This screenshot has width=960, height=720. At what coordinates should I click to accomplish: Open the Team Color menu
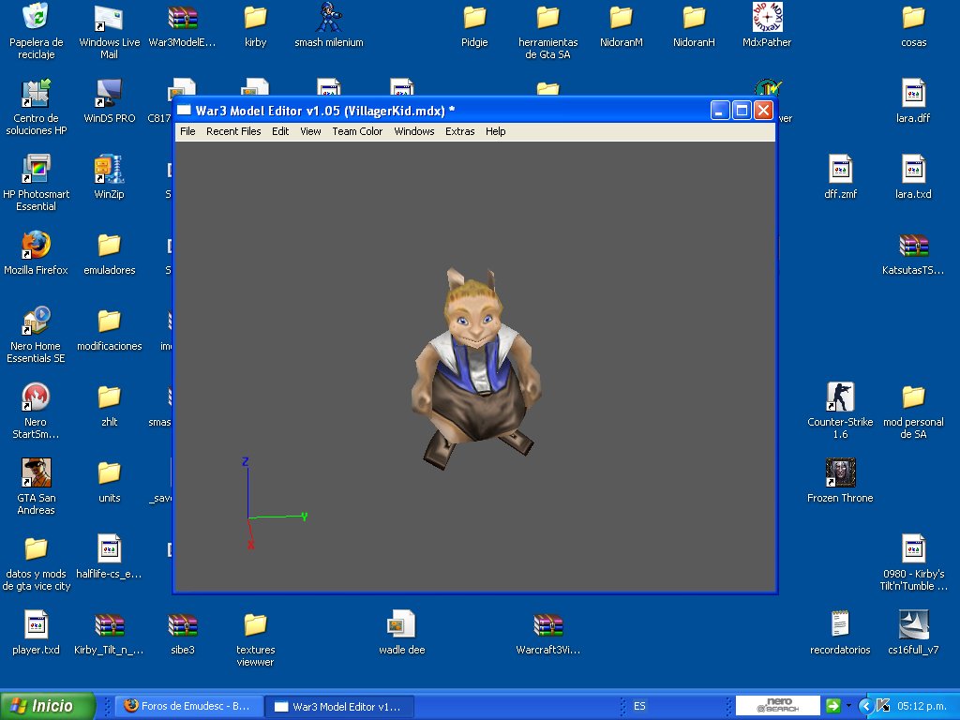click(x=357, y=131)
